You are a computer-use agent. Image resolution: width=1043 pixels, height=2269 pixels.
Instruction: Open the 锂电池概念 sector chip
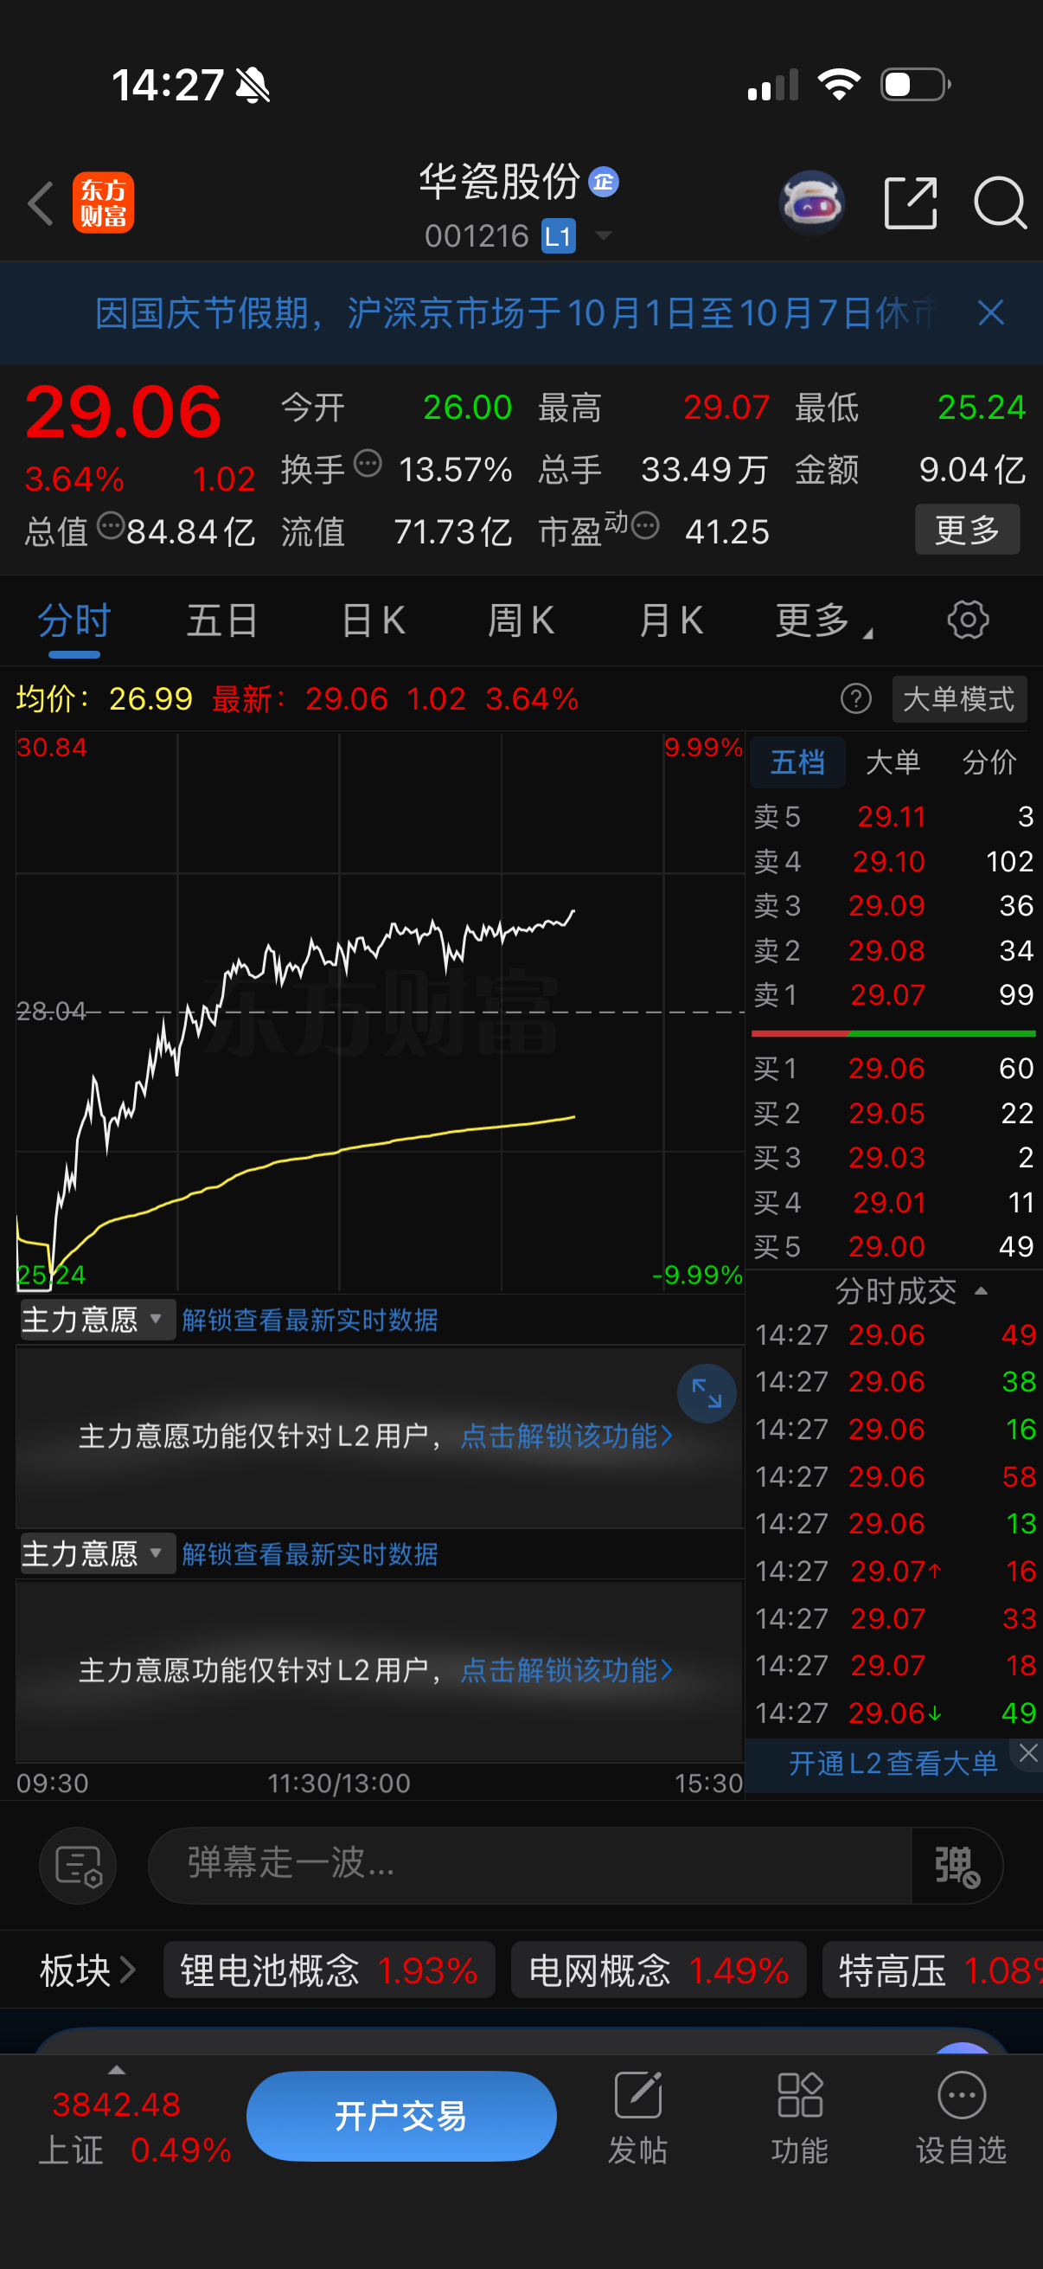click(330, 1970)
